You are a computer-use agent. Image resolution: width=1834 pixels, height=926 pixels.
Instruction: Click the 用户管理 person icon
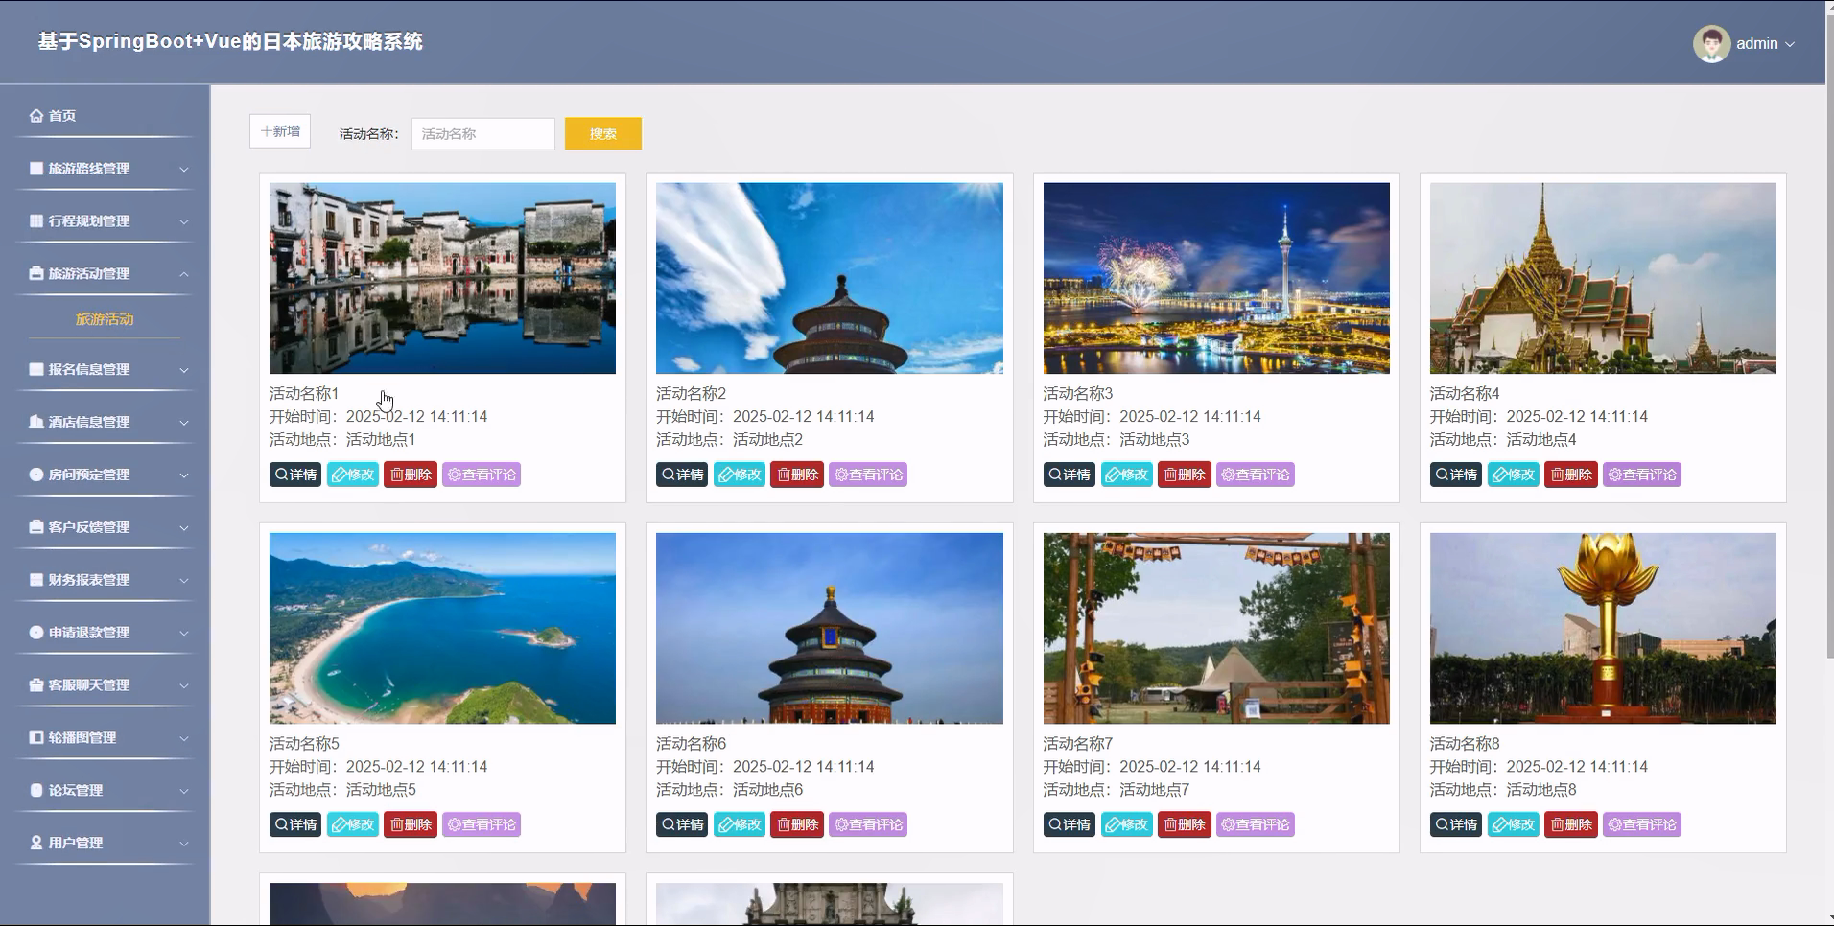[x=36, y=843]
